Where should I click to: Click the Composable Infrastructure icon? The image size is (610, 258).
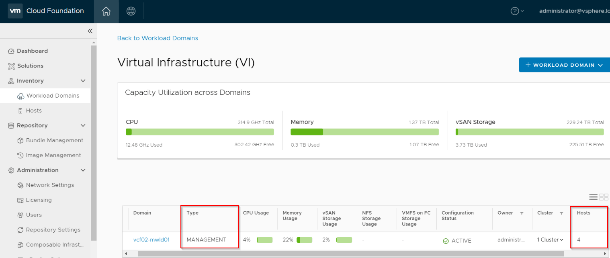pyautogui.click(x=20, y=245)
